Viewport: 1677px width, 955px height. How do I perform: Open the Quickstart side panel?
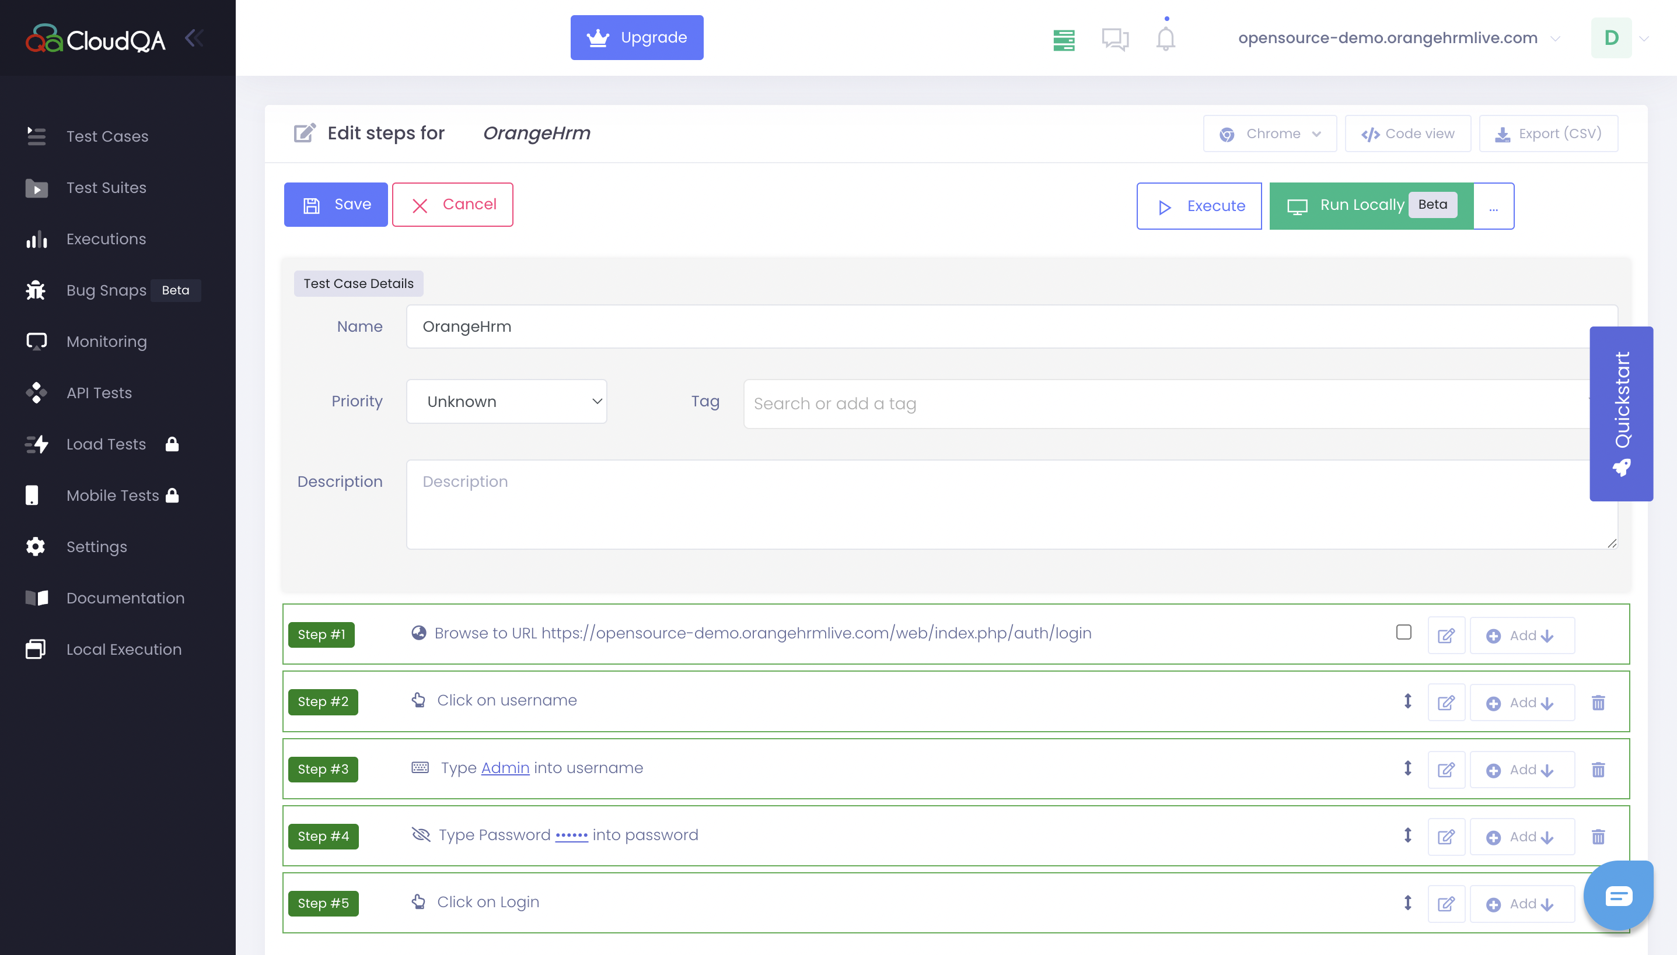click(x=1620, y=414)
